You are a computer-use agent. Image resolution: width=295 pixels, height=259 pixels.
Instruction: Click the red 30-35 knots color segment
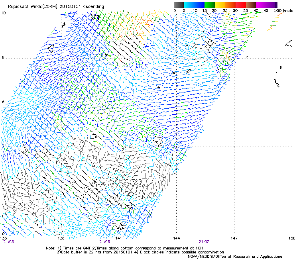click(241, 5)
